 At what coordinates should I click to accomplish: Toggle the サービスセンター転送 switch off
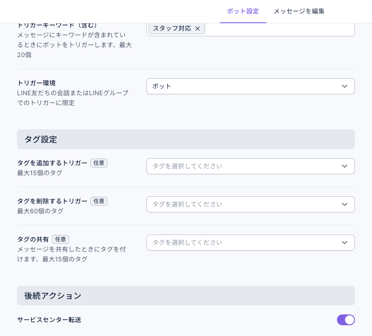345,320
